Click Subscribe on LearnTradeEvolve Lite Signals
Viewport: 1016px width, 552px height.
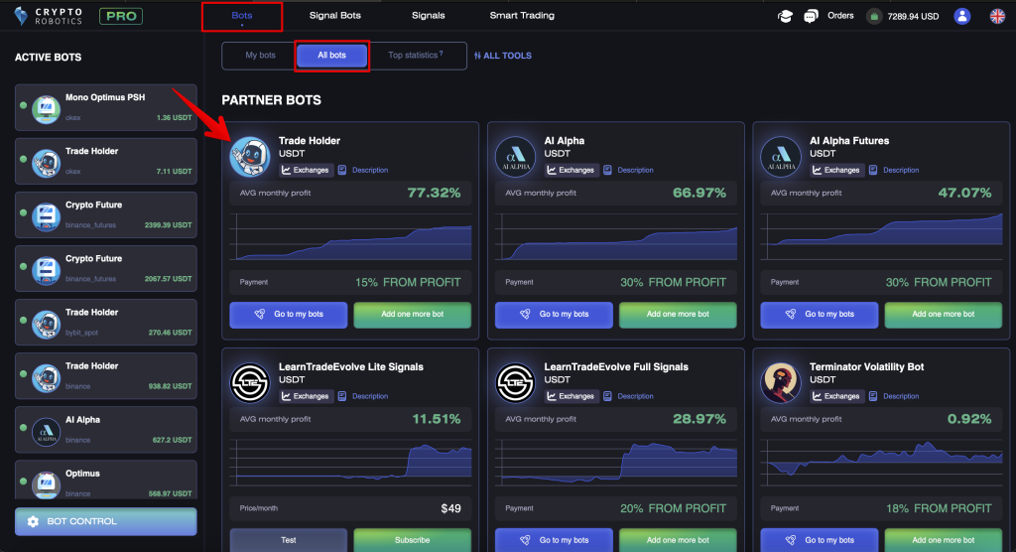tap(413, 540)
